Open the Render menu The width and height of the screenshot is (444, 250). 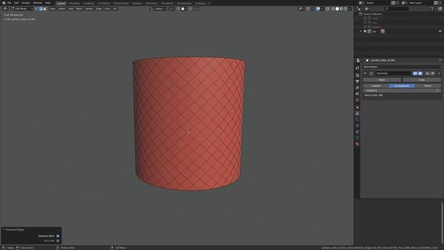(26, 3)
